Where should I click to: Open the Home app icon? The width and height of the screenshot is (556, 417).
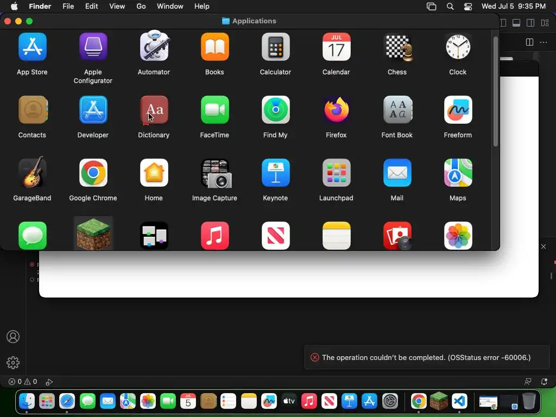click(x=154, y=173)
